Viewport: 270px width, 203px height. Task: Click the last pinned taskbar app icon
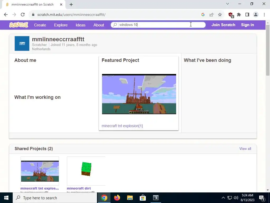pyautogui.click(x=156, y=198)
